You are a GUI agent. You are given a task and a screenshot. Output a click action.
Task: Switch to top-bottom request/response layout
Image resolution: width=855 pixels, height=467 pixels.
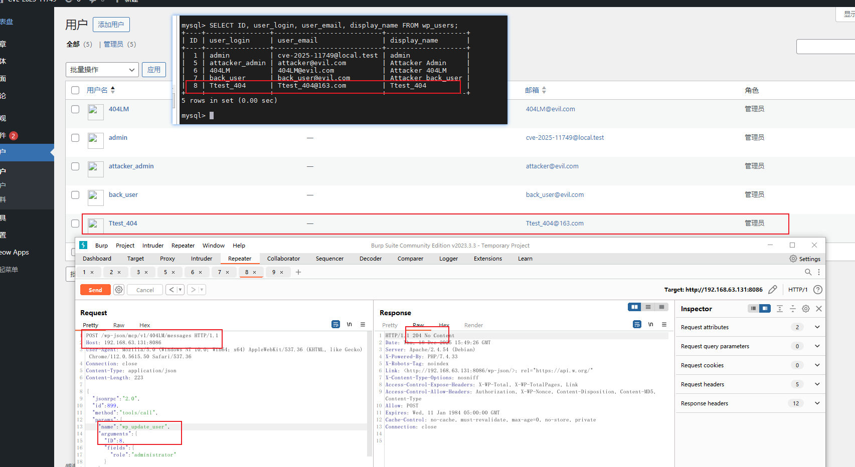pyautogui.click(x=648, y=307)
